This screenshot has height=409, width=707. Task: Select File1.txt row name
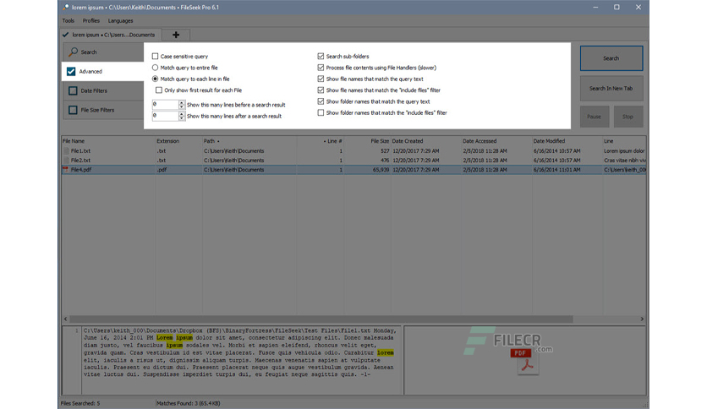[x=80, y=151]
